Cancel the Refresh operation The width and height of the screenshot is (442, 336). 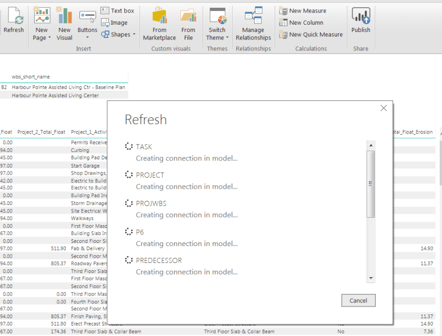358,300
